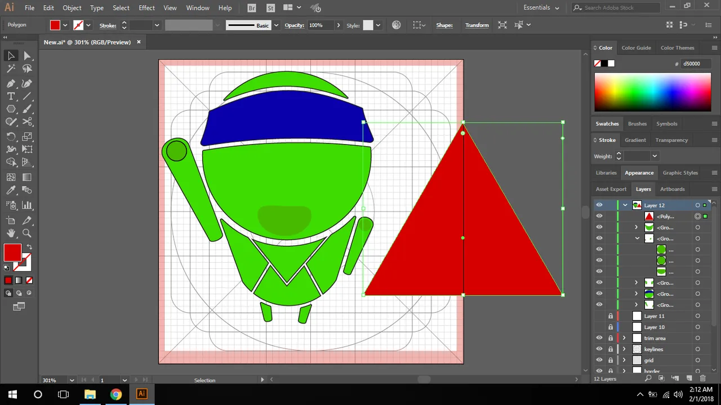Click the Shape: link in control bar
The width and height of the screenshot is (721, 405).
tap(444, 25)
